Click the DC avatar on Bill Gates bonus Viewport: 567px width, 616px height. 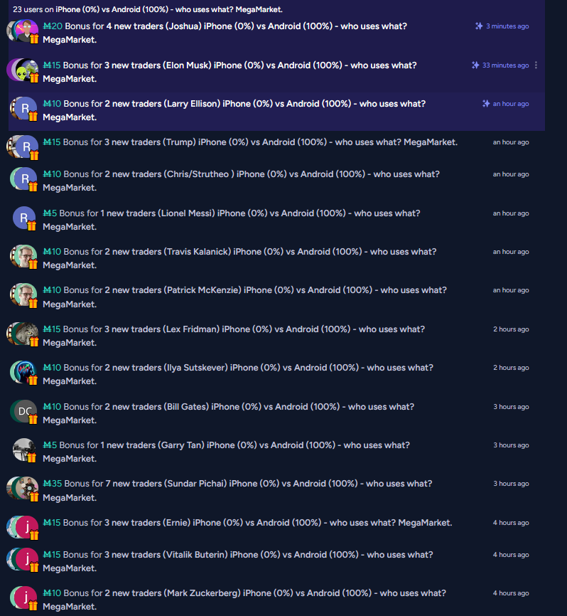[24, 411]
